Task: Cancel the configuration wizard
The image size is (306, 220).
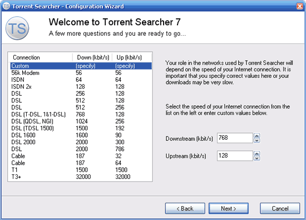Action: coord(280,208)
